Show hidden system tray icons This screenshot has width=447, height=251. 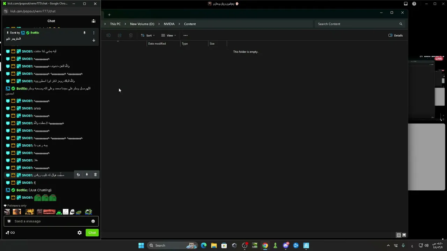point(388,245)
